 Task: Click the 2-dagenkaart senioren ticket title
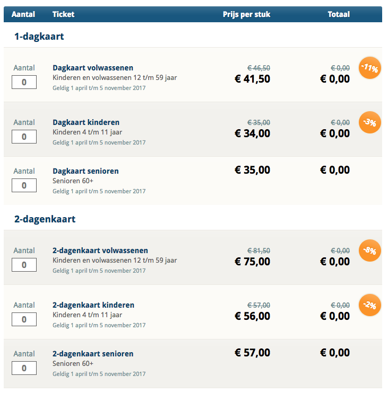pos(93,354)
